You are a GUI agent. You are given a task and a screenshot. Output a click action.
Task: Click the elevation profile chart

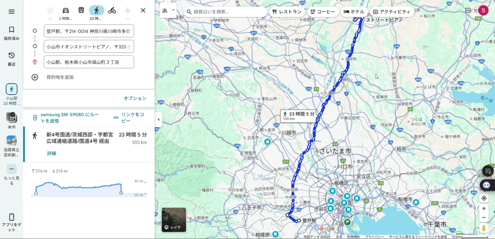click(x=78, y=188)
